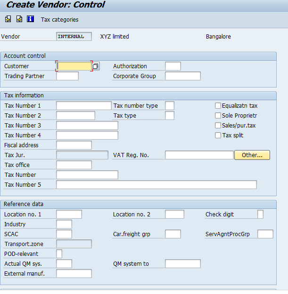Select the Authorization input box
The height and width of the screenshot is (294, 288).
(x=173, y=66)
